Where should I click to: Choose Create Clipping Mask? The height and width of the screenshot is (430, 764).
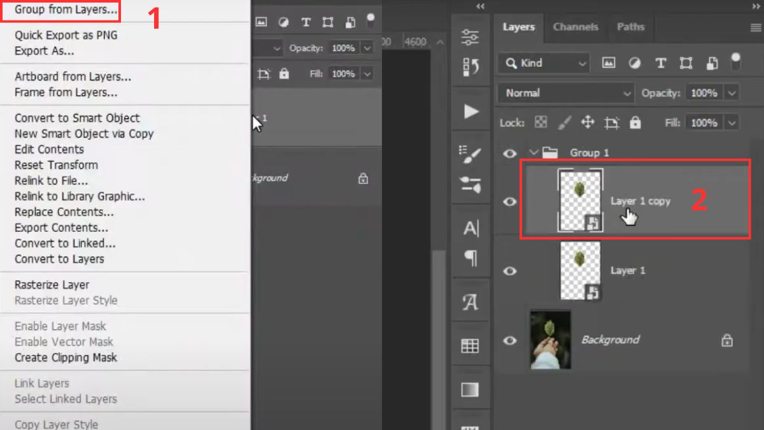coord(66,357)
